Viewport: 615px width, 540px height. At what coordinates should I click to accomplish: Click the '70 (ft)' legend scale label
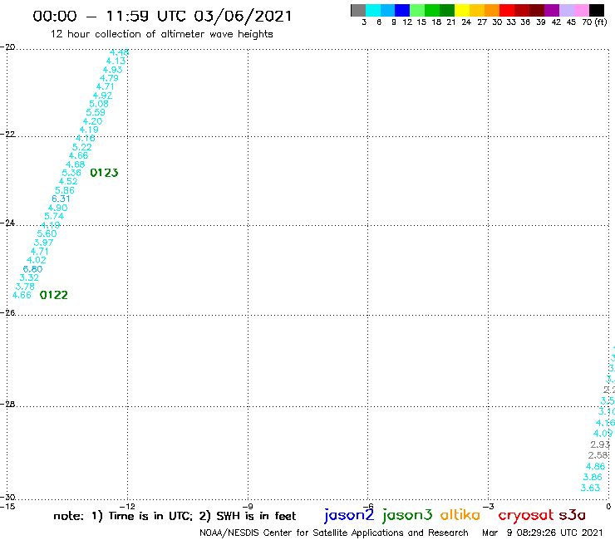coord(594,22)
